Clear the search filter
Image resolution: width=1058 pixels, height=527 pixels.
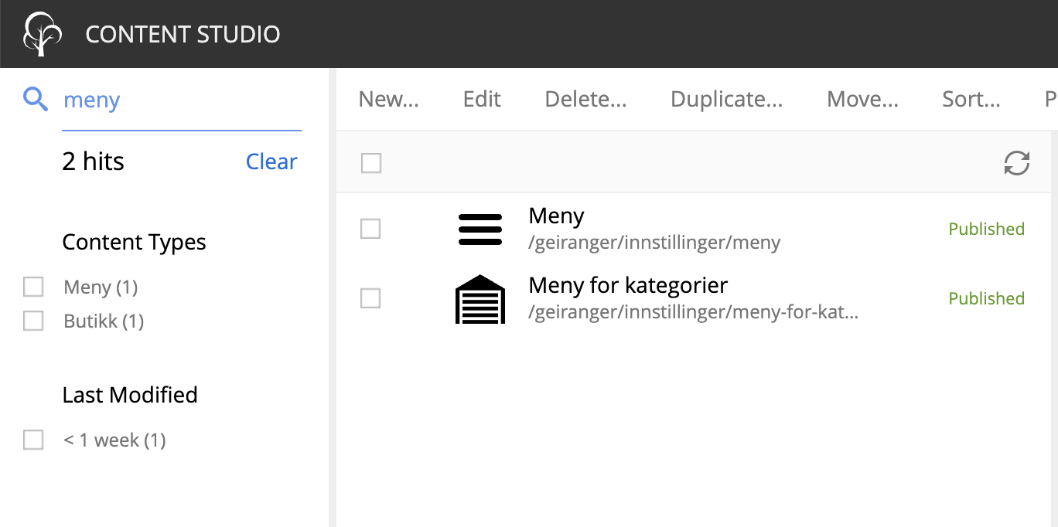click(x=271, y=161)
